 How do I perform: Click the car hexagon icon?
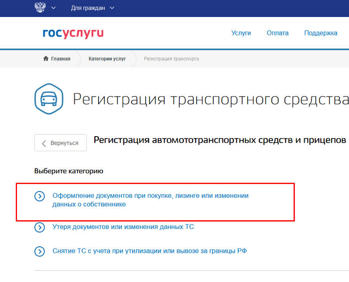point(49,99)
